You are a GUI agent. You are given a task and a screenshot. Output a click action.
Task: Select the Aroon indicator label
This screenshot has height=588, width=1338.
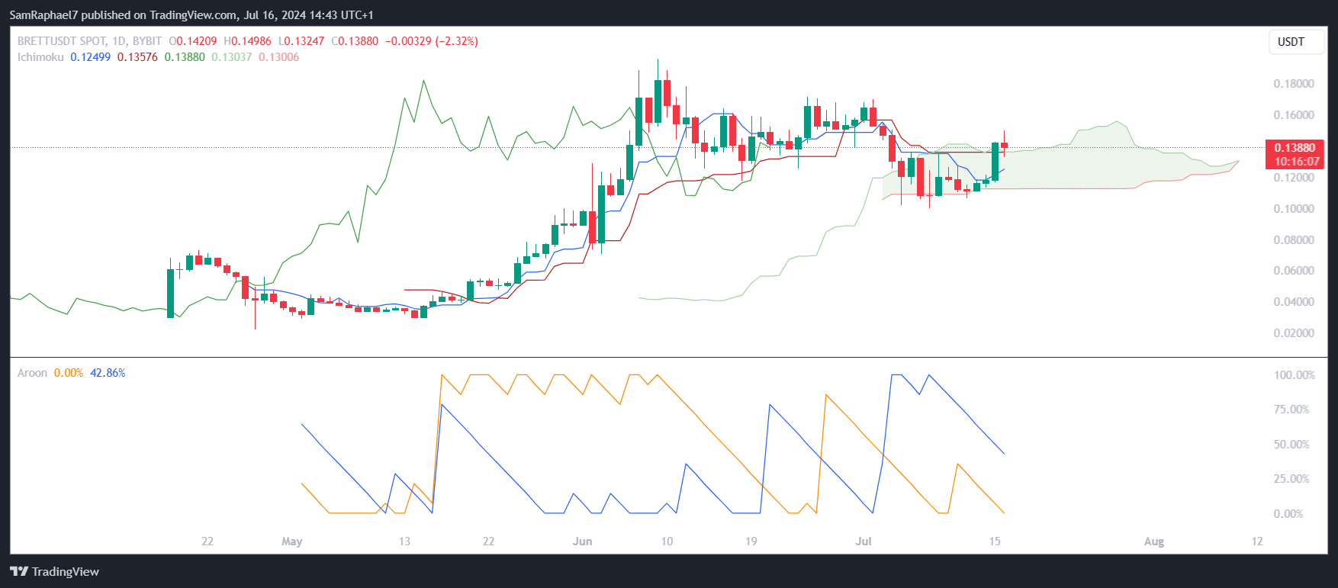pos(32,373)
